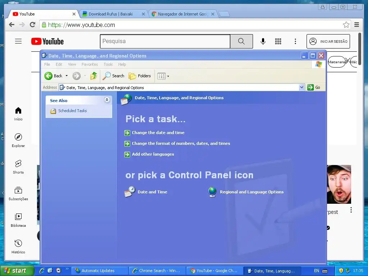Click the security shield tray icon

coord(341,271)
